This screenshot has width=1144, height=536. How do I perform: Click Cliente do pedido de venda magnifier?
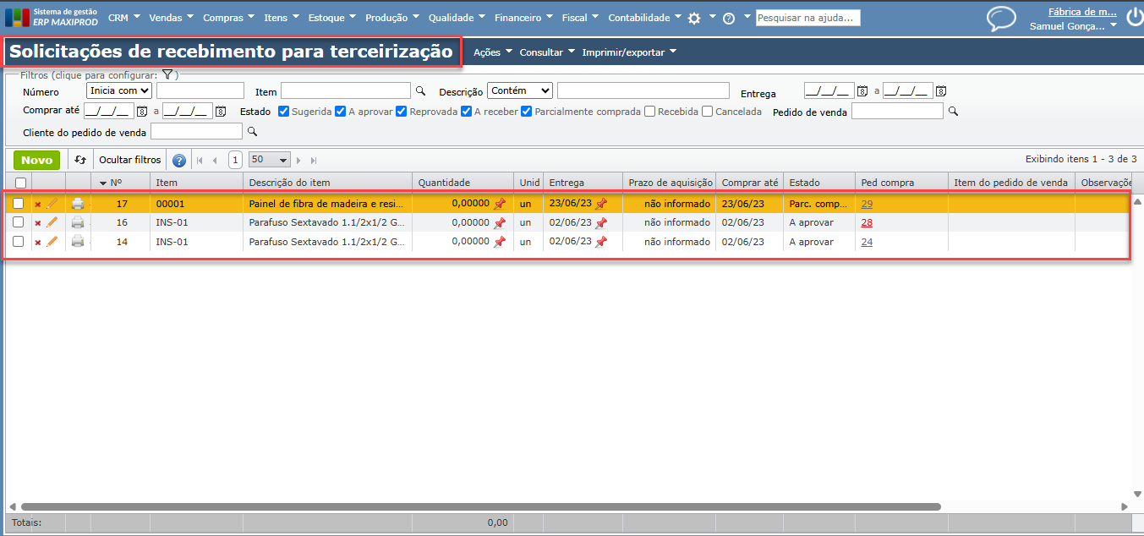point(251,132)
